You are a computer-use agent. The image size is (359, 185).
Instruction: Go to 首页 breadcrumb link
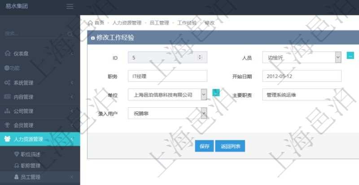click(99, 23)
